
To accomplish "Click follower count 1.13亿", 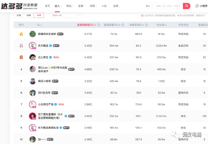I will coord(161,81).
